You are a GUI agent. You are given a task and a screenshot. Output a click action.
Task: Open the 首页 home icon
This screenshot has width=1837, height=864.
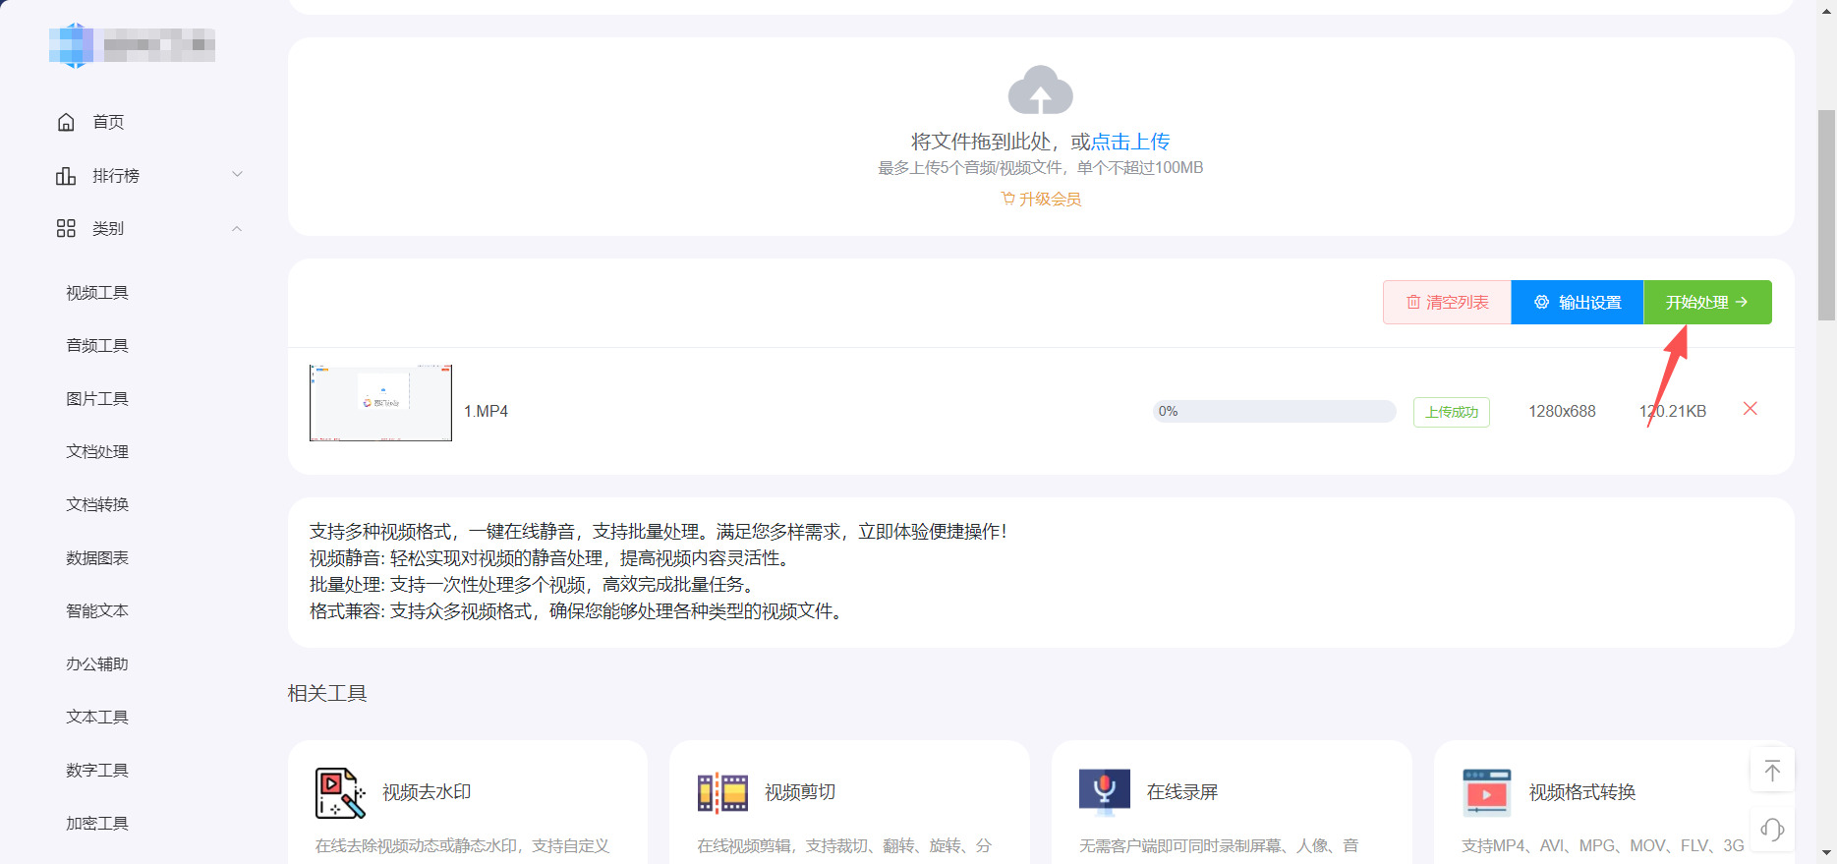(66, 122)
